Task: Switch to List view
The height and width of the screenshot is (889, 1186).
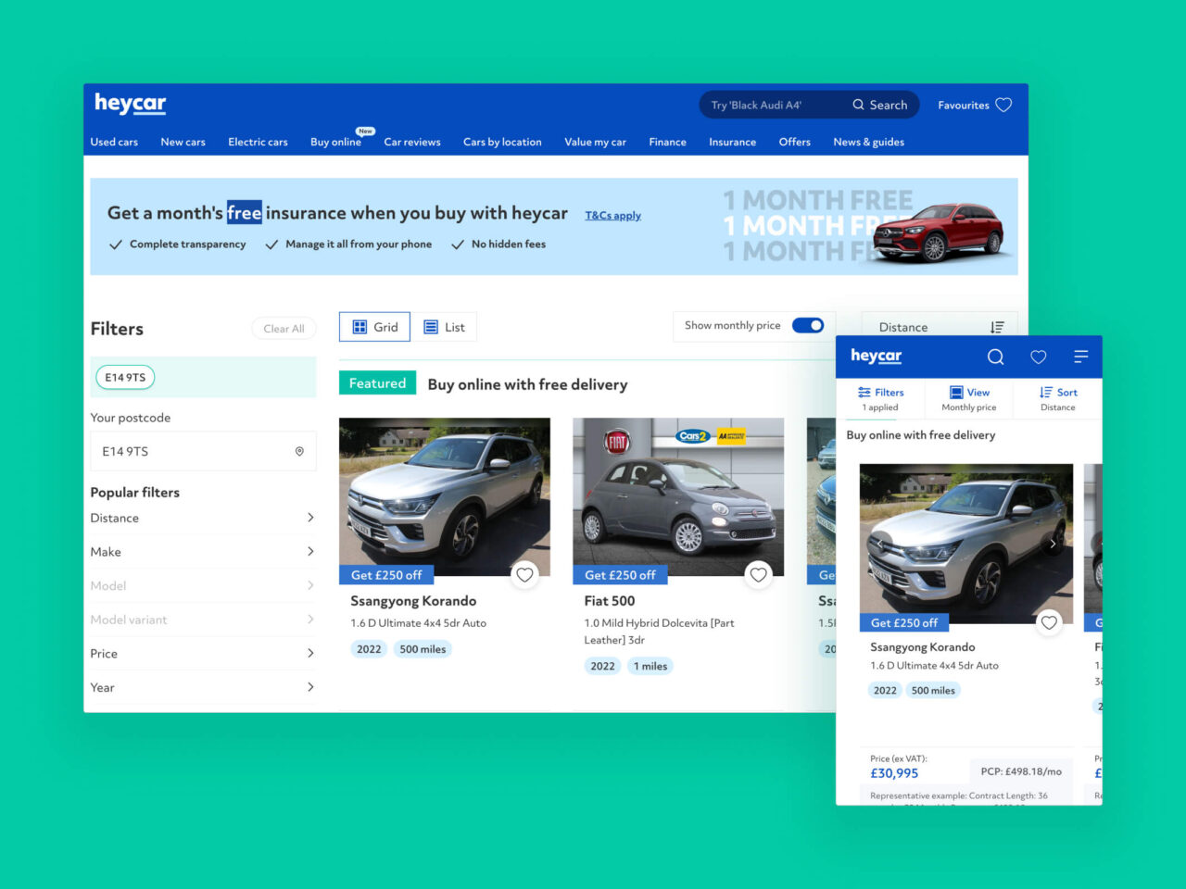Action: pyautogui.click(x=444, y=327)
